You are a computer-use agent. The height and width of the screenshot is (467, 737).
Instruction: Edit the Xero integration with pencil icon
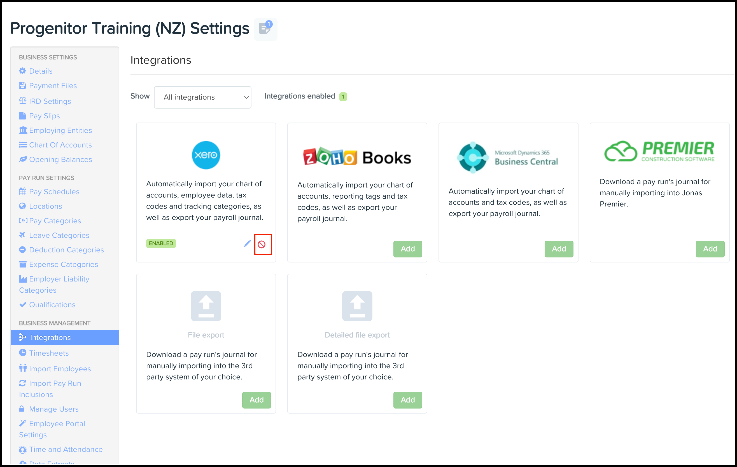pyautogui.click(x=247, y=244)
